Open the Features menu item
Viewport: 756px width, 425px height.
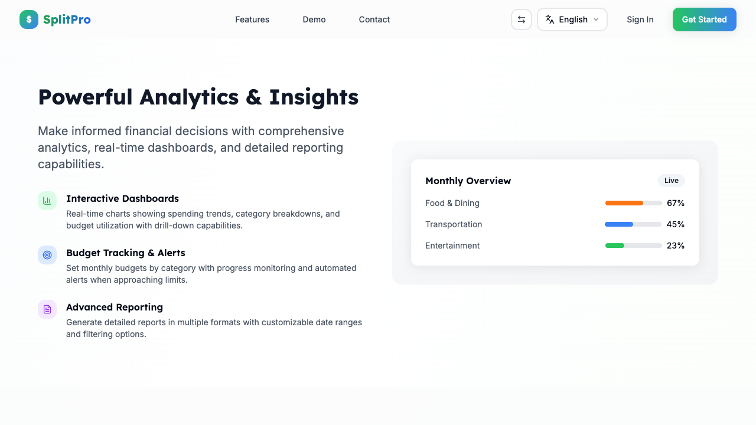click(252, 19)
